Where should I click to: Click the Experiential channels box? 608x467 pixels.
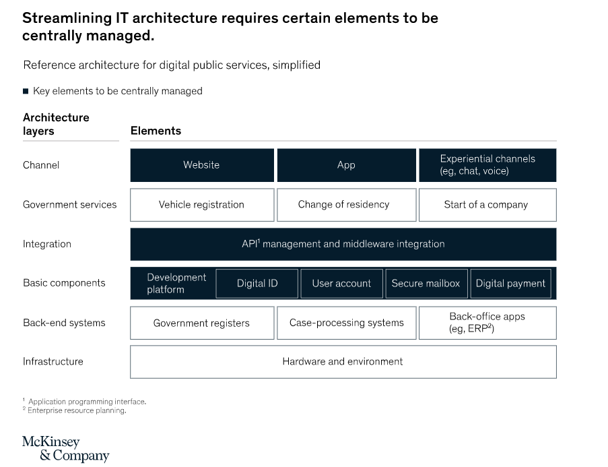pos(487,165)
